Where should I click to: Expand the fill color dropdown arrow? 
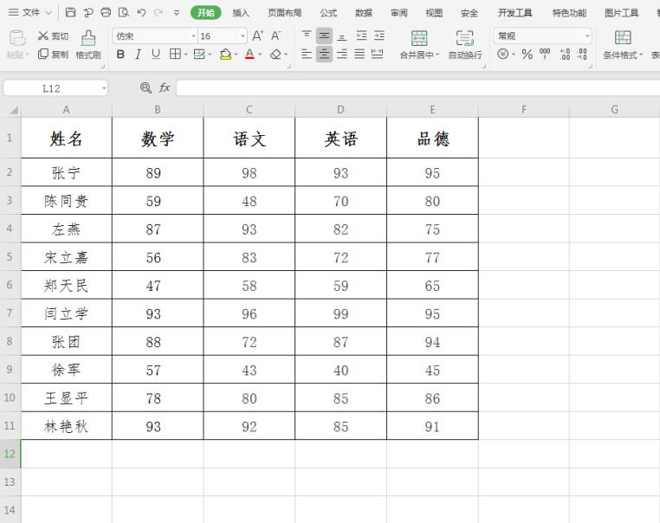pos(236,55)
